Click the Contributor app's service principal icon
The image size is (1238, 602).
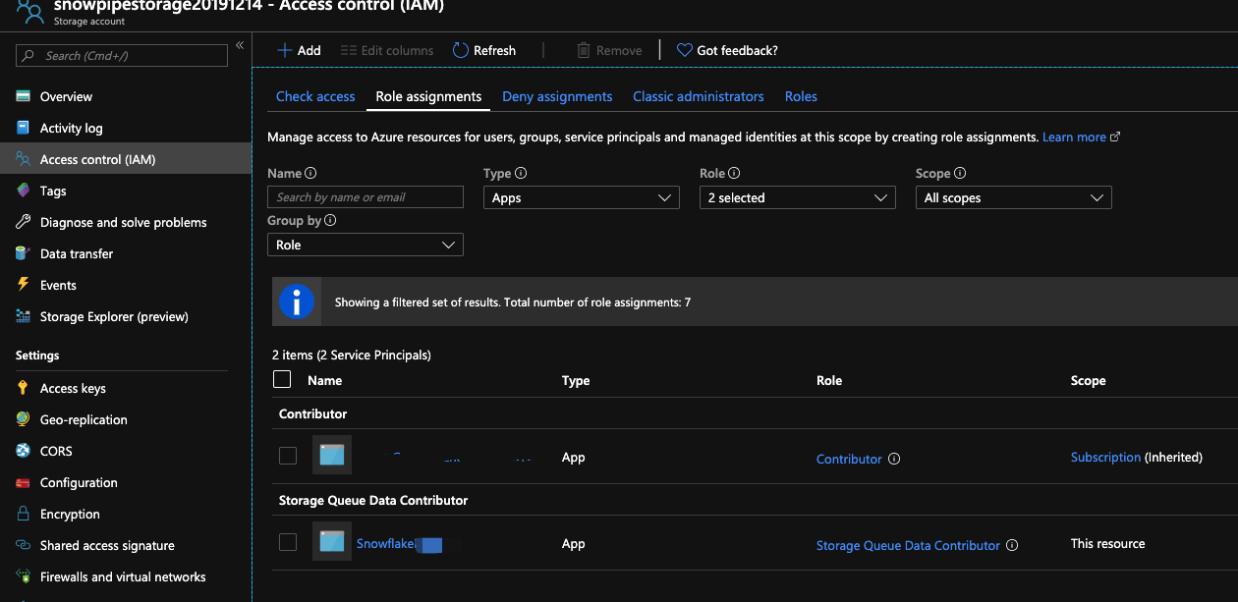coord(332,455)
